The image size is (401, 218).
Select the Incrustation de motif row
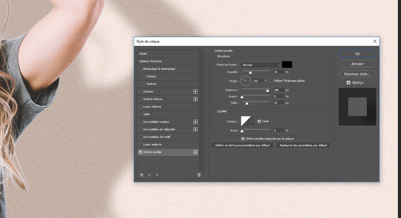coord(168,137)
